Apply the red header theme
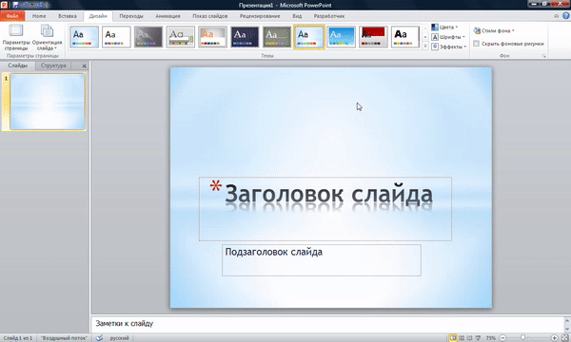571x342 pixels. click(x=373, y=37)
